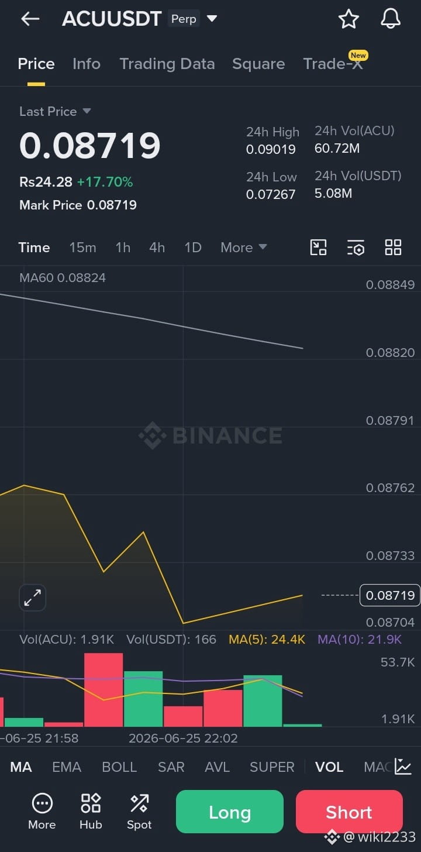Open the ACUUSDT pair selector dropdown arrow
The image size is (421, 852).
[x=212, y=19]
